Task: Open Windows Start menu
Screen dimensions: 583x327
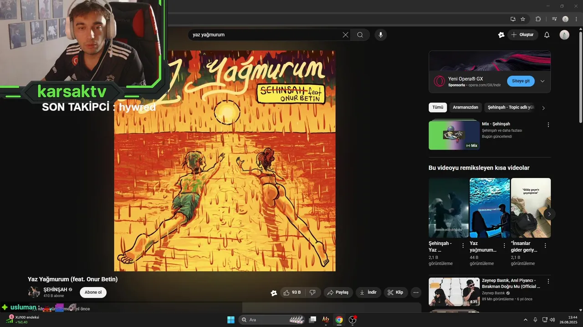Action: click(x=231, y=320)
